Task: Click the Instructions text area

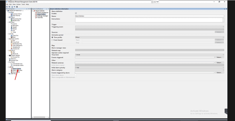Action: 150,20
